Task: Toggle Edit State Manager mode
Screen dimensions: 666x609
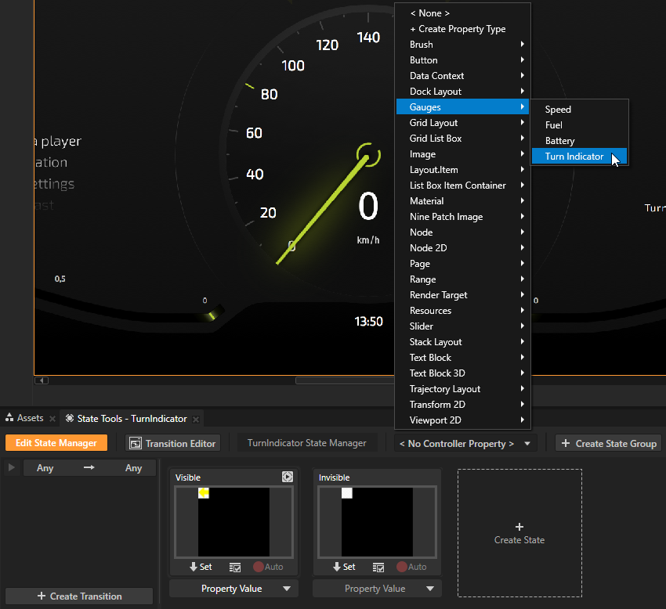Action: pyautogui.click(x=56, y=443)
